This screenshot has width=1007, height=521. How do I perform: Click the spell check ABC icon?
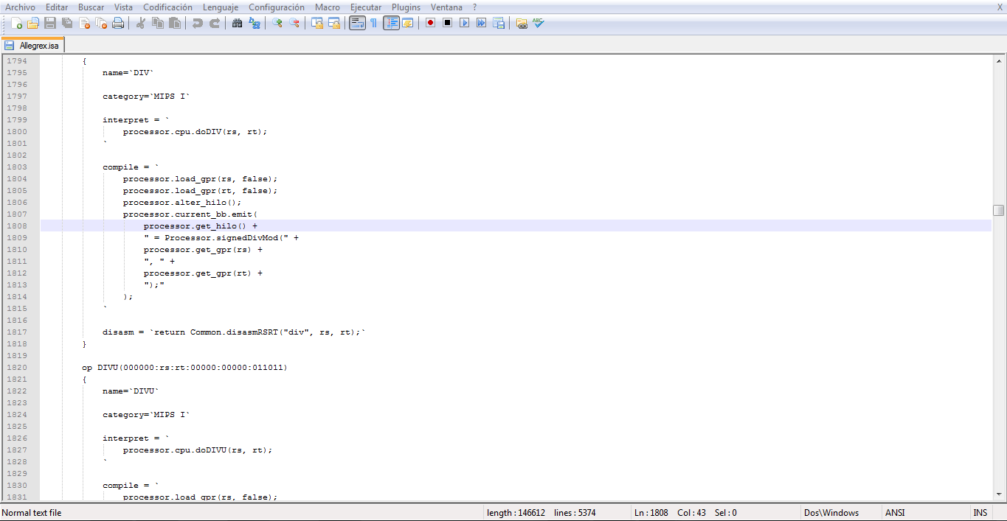pos(539,23)
